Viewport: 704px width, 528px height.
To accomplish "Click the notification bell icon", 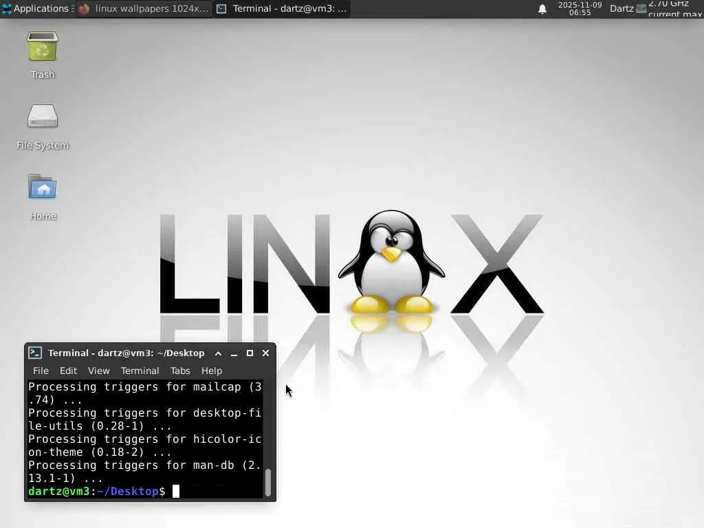I will coord(542,9).
